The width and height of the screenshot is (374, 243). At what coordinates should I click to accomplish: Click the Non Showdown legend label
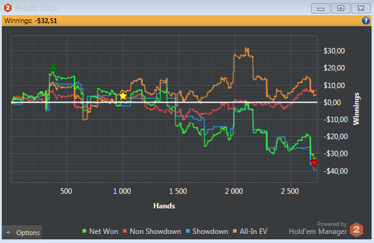(155, 231)
